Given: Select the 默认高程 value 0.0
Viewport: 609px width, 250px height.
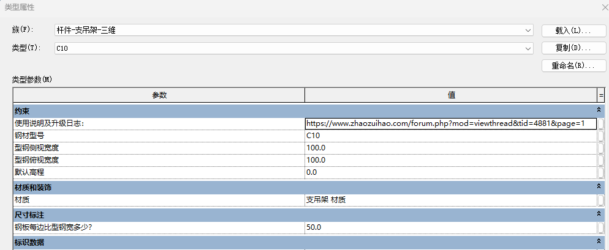Looking at the screenshot, I should [x=450, y=172].
